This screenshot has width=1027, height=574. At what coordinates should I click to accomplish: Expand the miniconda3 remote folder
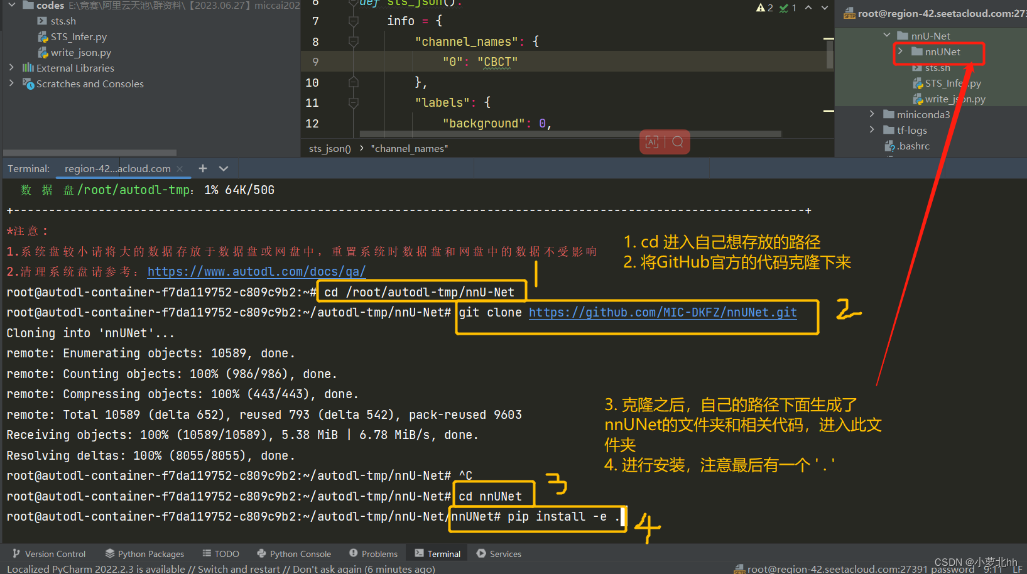(872, 114)
